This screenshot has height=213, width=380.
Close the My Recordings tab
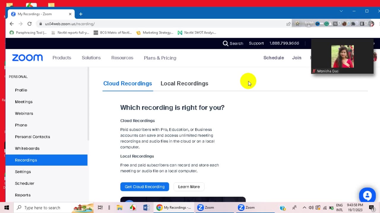coord(70,14)
